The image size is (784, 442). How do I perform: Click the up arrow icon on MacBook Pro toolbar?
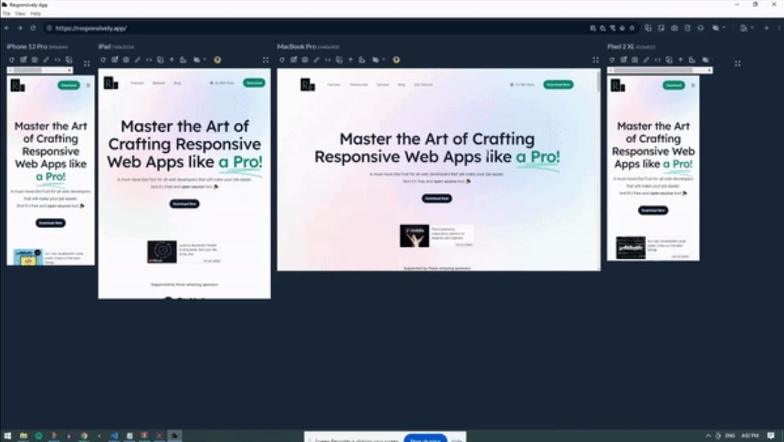tap(351, 59)
